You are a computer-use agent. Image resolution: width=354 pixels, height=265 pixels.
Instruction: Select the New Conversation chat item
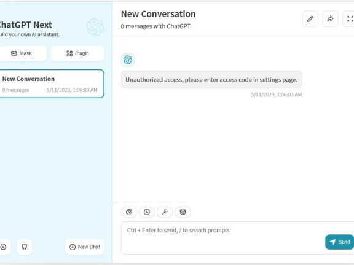coord(51,83)
